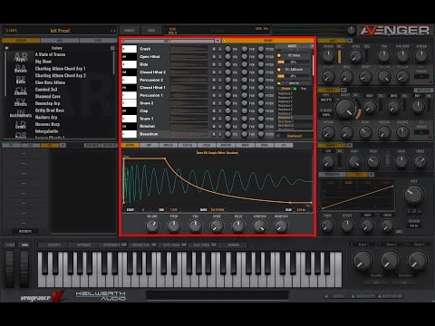This screenshot has height=326, width=435.
Task: Select the Drums tab in the kit list
Action: [285, 89]
